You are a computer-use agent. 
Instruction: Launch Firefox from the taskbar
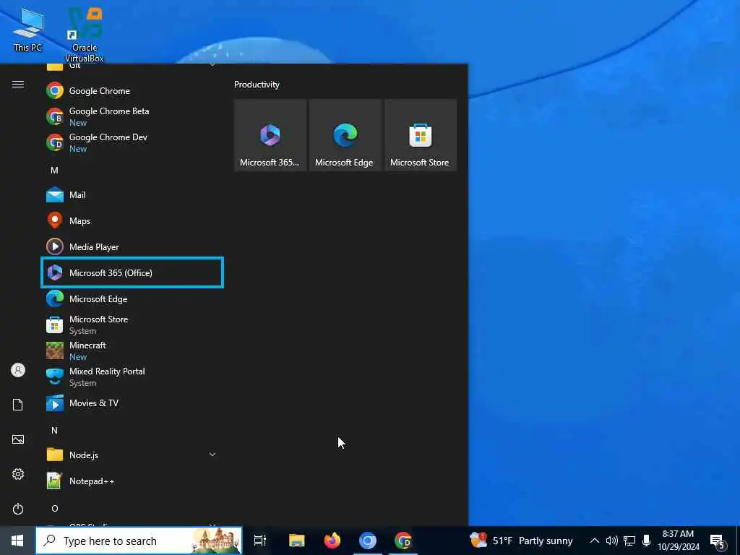(332, 541)
